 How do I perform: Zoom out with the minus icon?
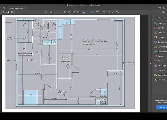click(74, 12)
